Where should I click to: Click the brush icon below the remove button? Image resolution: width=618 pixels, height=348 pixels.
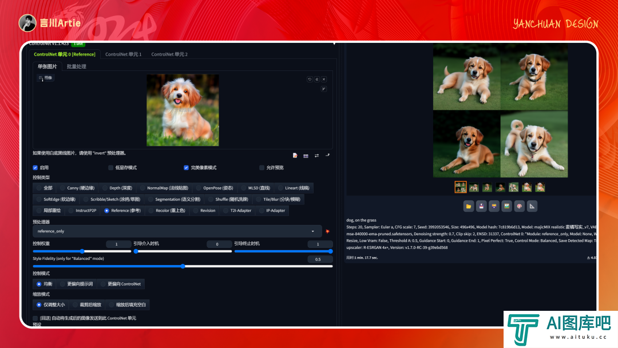(323, 89)
